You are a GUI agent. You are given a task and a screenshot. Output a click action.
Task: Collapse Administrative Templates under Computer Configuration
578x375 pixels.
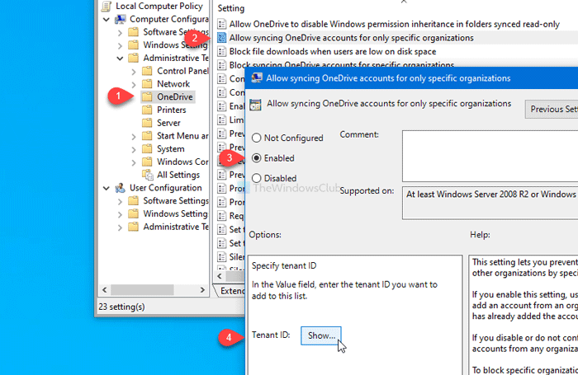[120, 59]
